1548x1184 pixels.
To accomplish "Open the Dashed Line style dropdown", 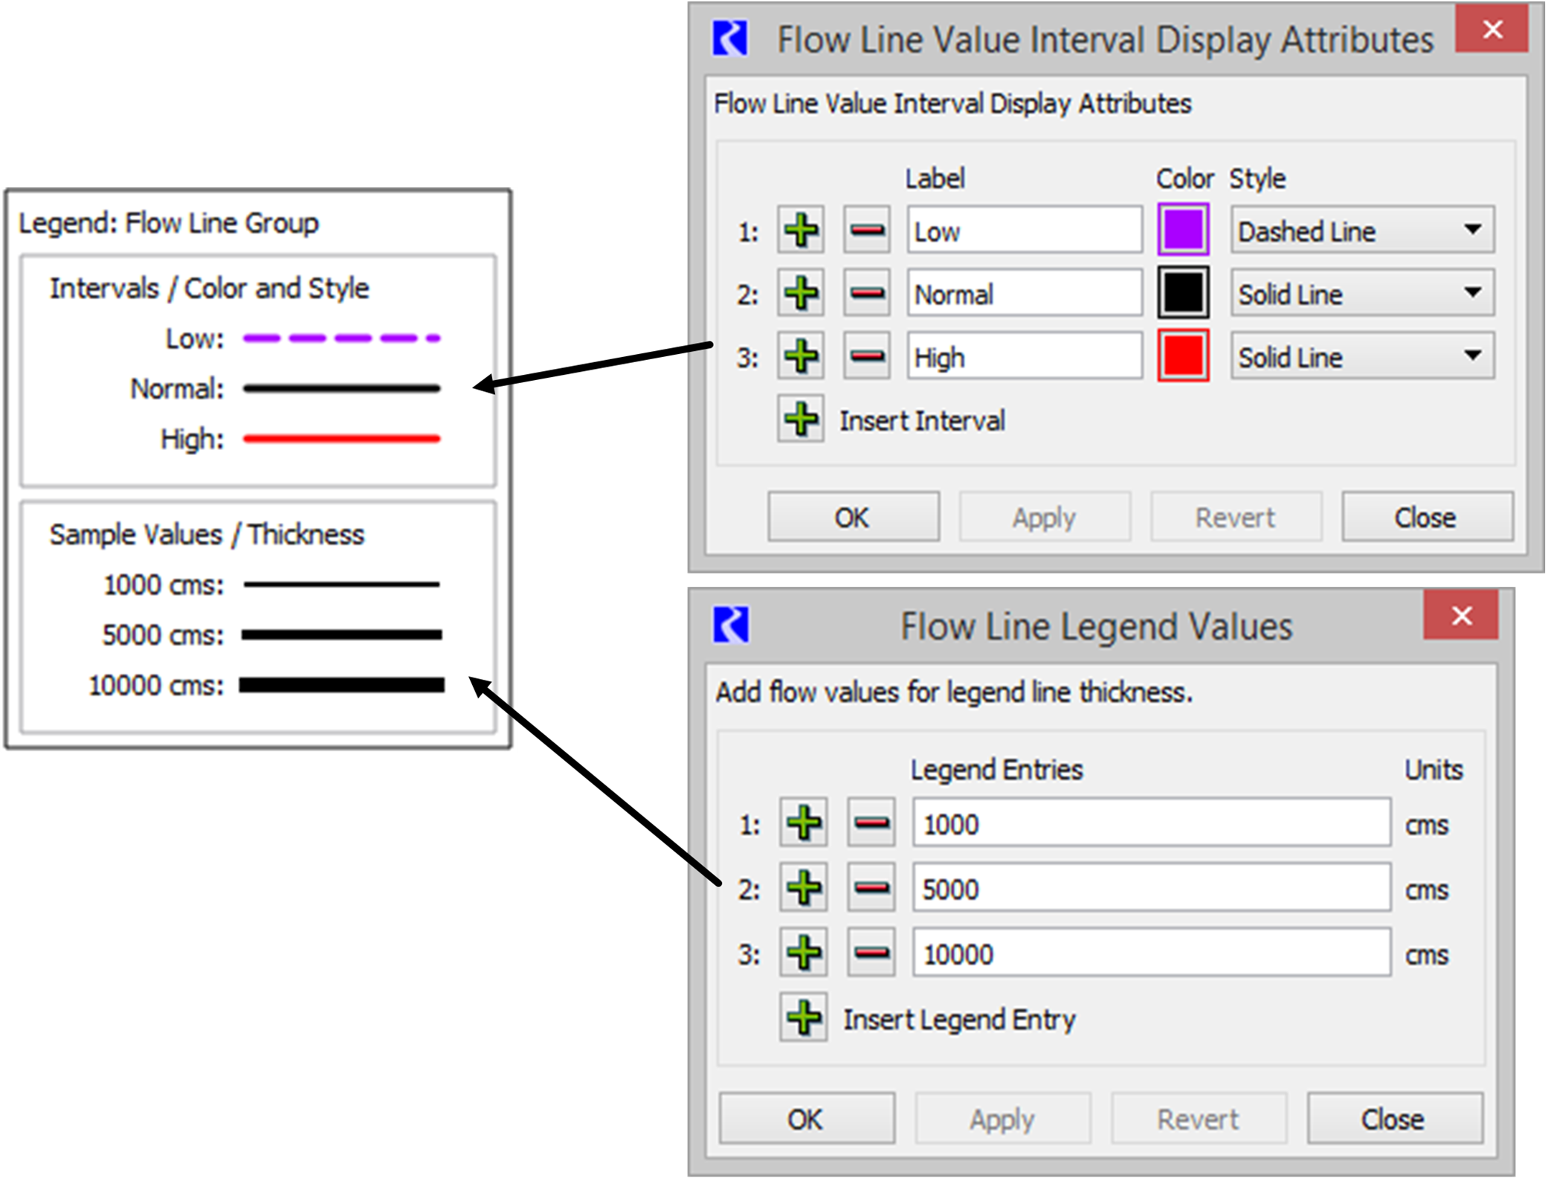I will 1361,231.
